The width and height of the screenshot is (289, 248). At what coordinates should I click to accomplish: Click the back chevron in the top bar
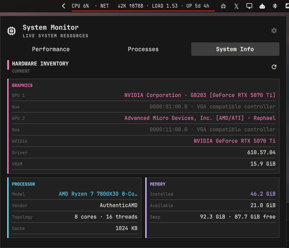(64, 6)
